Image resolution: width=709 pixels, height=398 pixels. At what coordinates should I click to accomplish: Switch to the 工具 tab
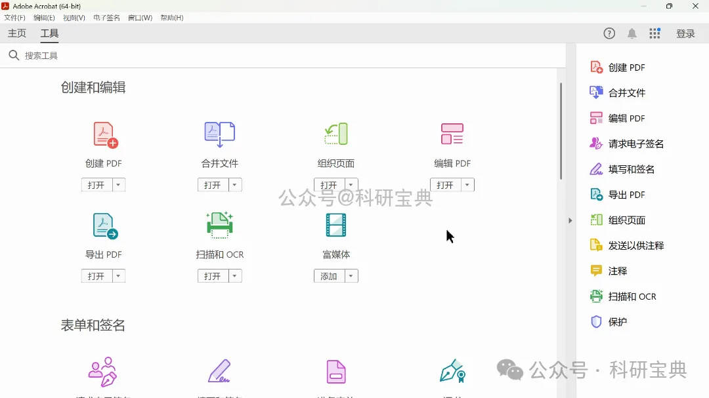(49, 33)
